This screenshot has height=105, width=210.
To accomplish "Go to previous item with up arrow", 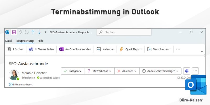I will coord(33,32).
